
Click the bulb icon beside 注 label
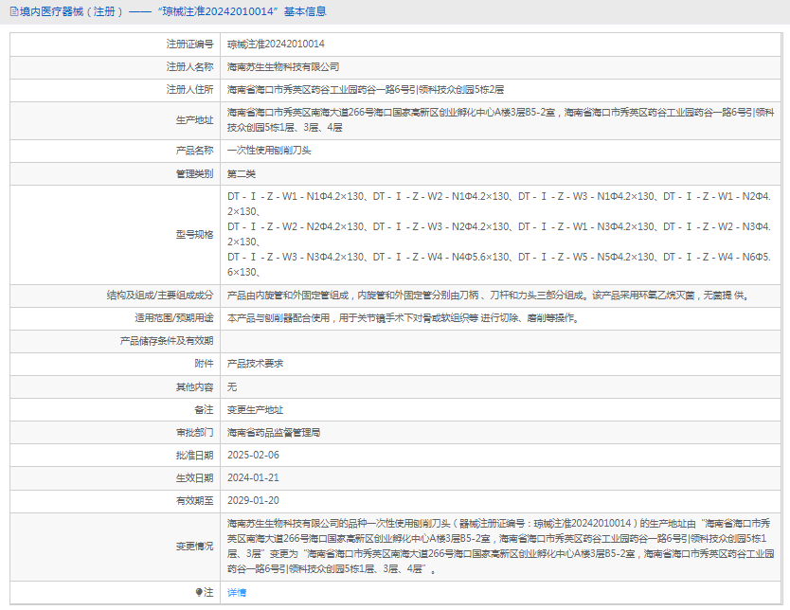(199, 592)
